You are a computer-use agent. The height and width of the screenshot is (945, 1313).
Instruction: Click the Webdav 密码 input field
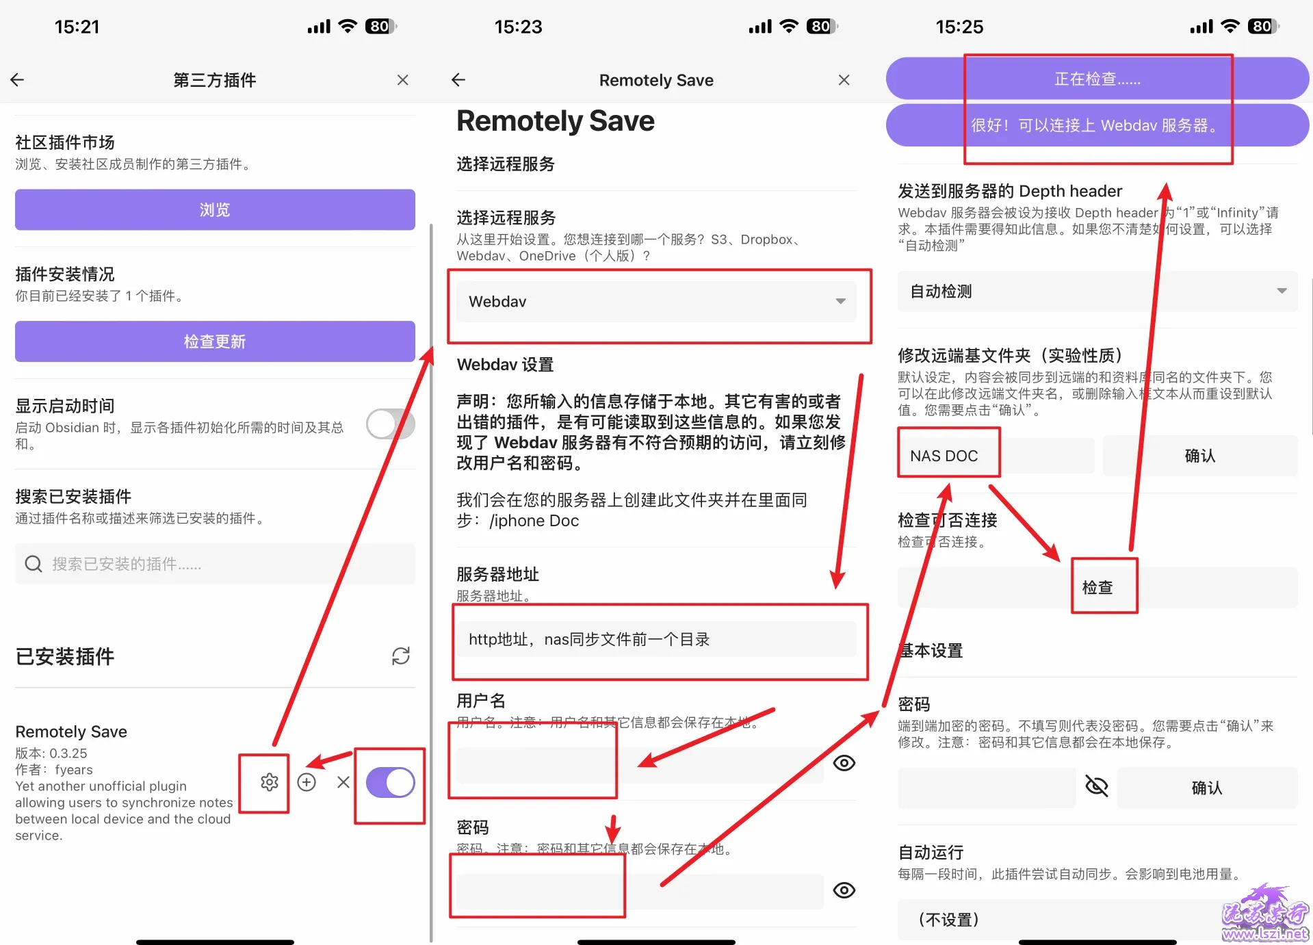click(640, 892)
